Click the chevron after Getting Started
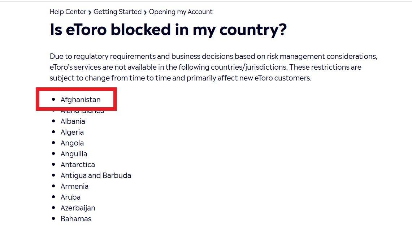This screenshot has height=226, width=412. pos(145,12)
